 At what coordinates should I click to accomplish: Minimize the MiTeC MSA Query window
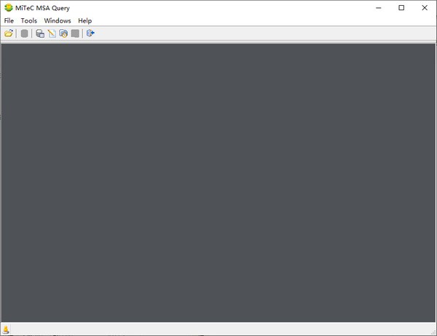(379, 8)
